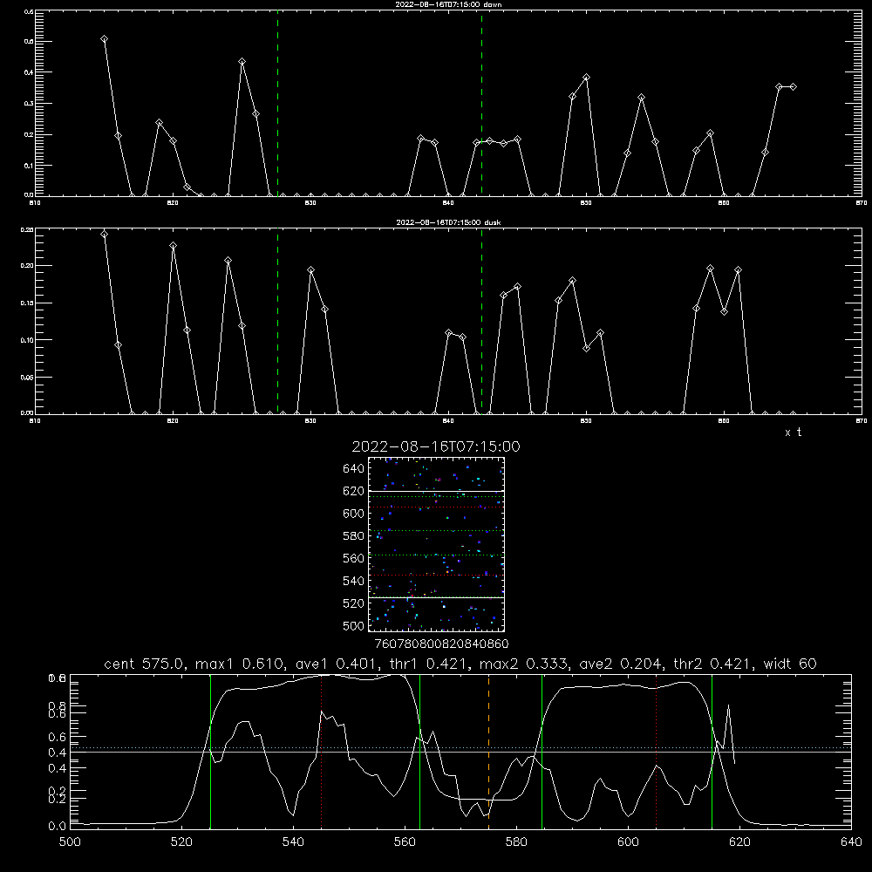Click the "600" label on bottom plot x-axis

[x=628, y=842]
